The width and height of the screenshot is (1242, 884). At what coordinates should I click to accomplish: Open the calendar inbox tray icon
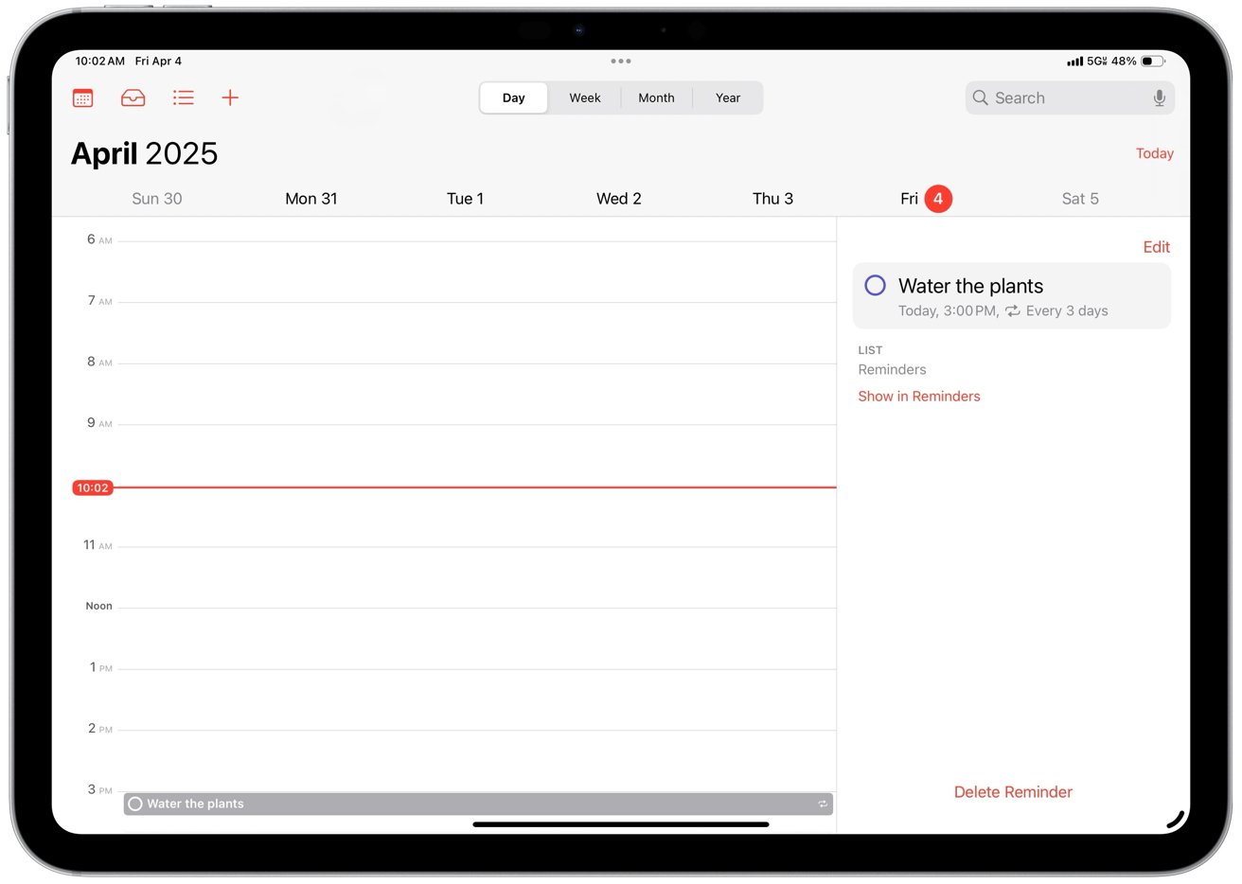tap(133, 97)
